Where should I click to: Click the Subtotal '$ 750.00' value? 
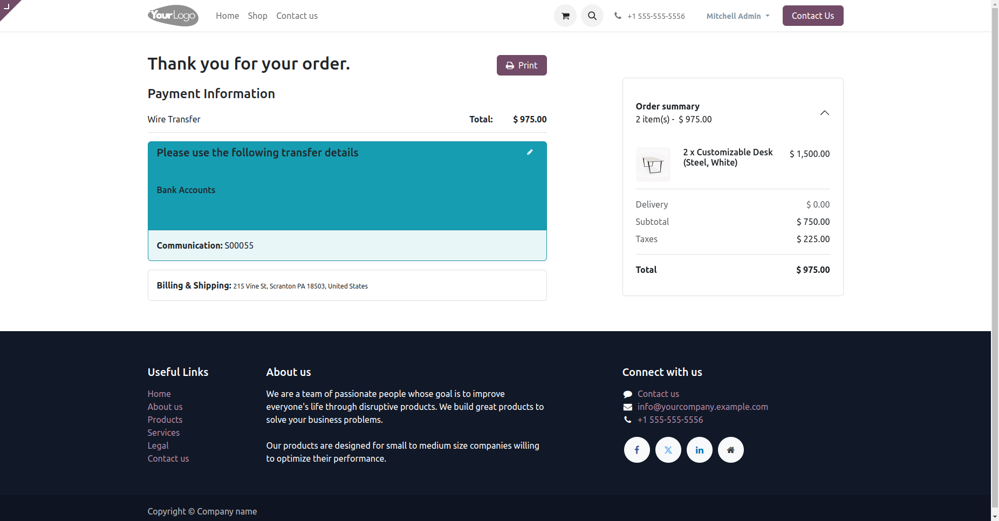point(813,222)
